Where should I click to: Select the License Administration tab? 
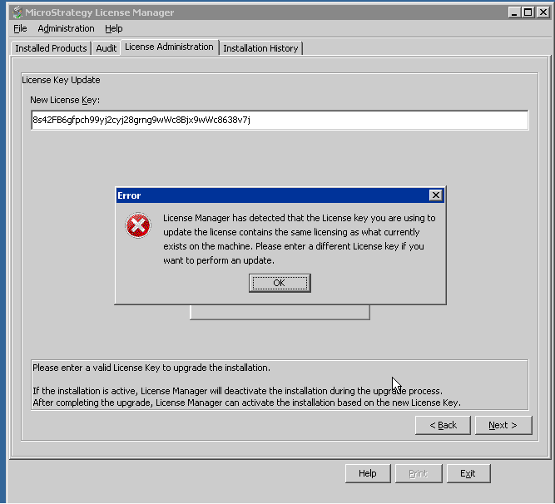coord(169,47)
